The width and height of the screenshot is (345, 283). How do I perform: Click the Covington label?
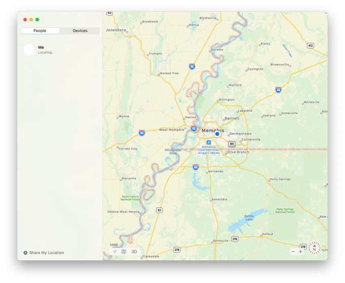point(255,69)
